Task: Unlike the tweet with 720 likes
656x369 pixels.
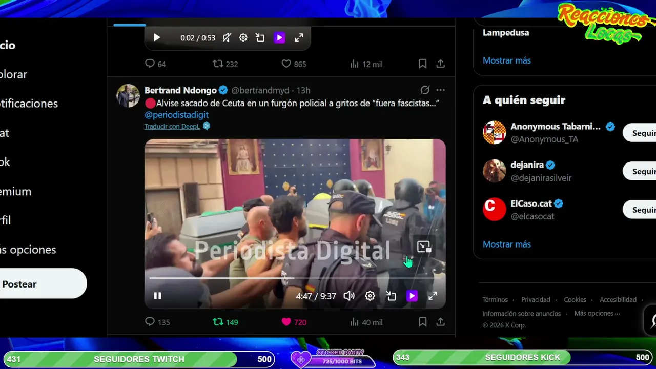Action: click(294, 322)
